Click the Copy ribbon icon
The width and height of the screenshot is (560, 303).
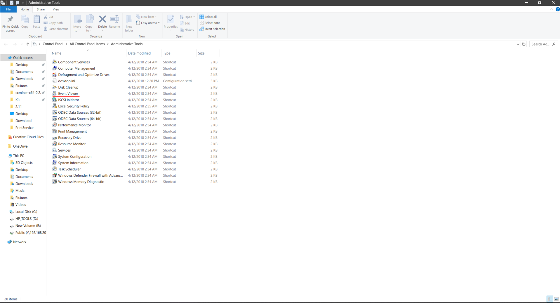click(25, 19)
